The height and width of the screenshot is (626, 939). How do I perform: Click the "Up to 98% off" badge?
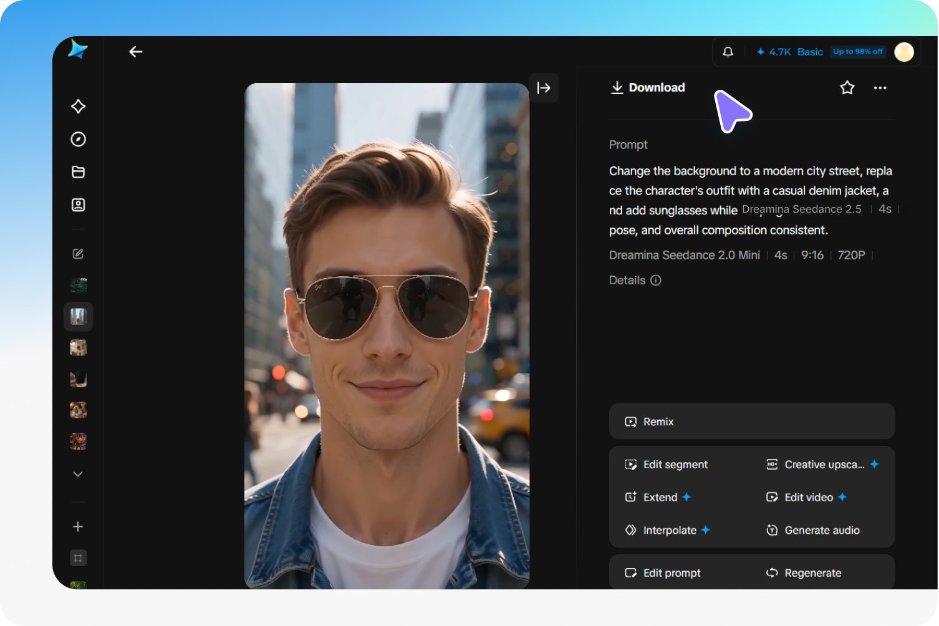point(858,52)
